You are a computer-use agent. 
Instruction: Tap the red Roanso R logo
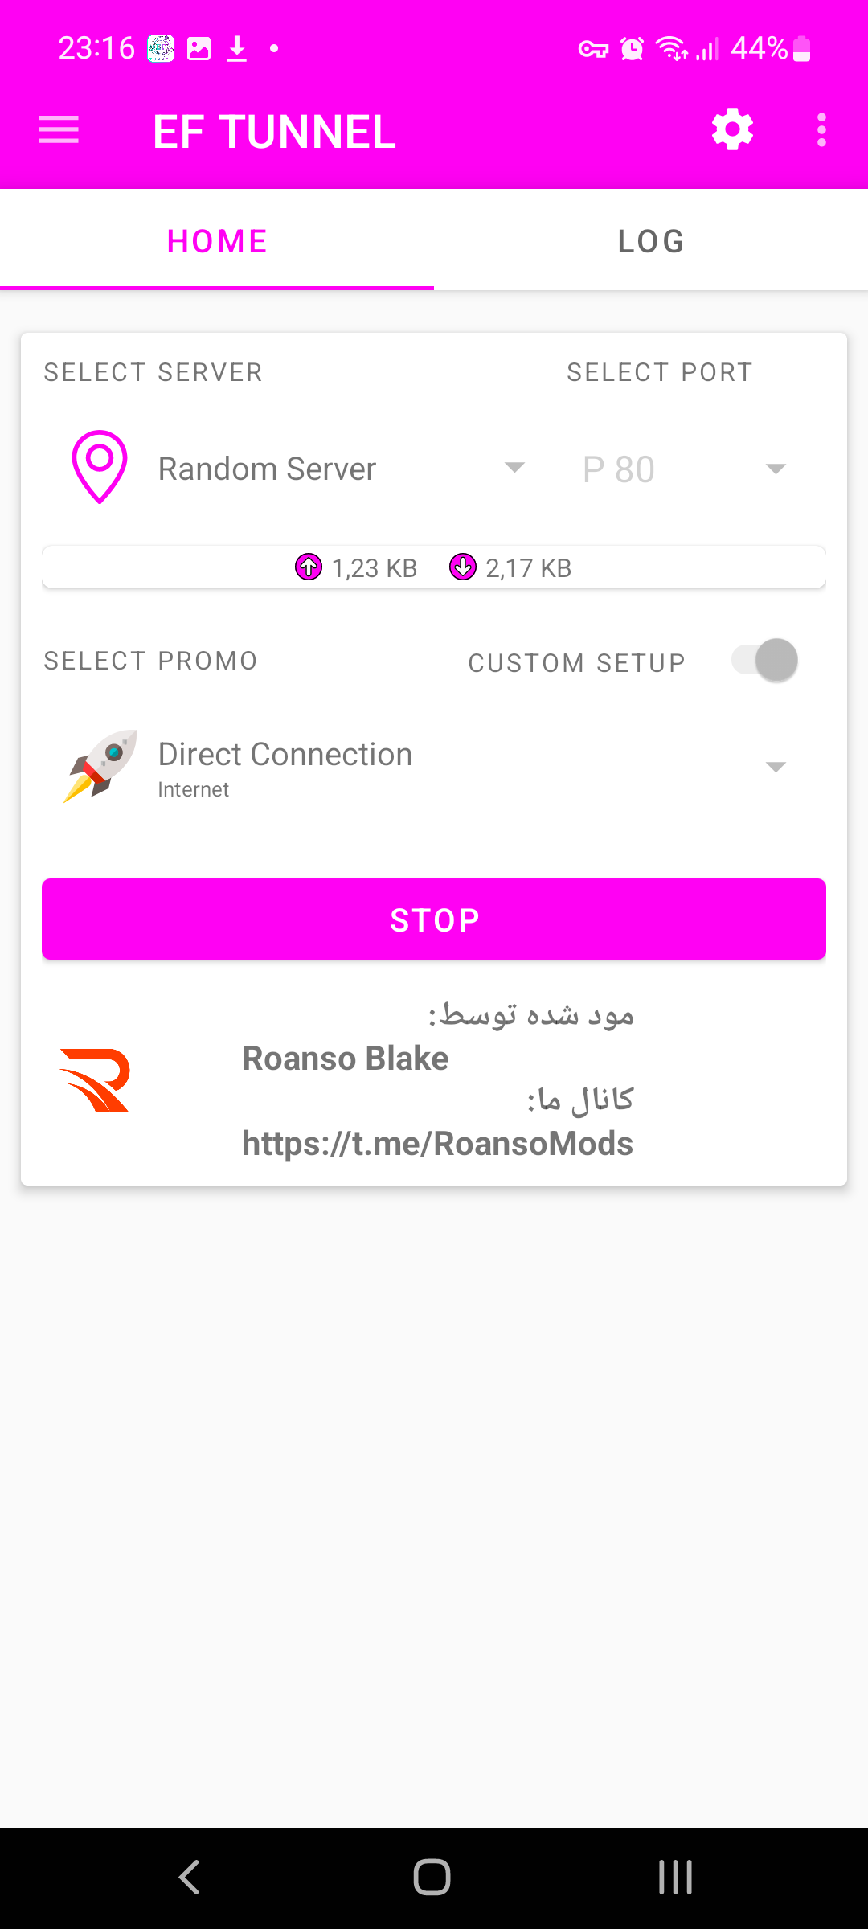[95, 1080]
